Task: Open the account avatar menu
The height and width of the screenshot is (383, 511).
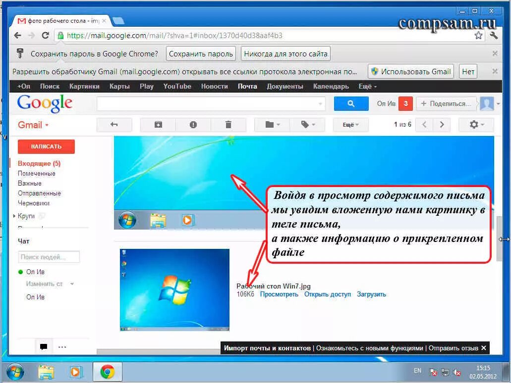Action: coord(490,103)
